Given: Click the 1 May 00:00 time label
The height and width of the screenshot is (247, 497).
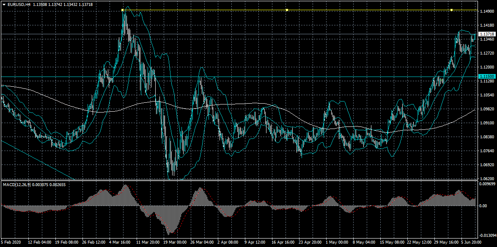Looking at the screenshot, I should point(336,243).
